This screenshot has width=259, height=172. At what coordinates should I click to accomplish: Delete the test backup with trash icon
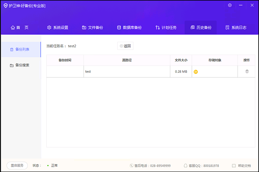[x=247, y=71]
